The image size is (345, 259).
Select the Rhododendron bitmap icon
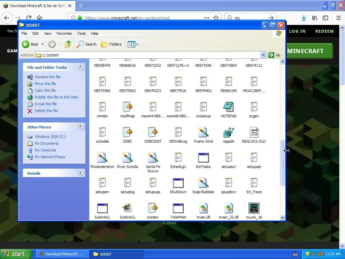pos(102,157)
